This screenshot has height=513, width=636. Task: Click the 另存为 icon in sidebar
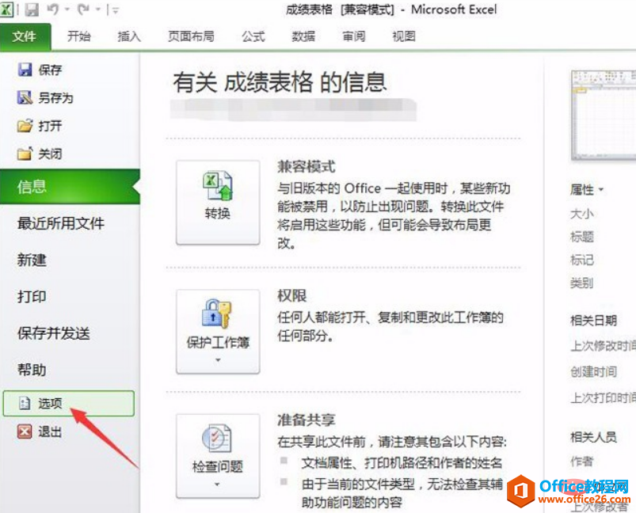(x=25, y=97)
